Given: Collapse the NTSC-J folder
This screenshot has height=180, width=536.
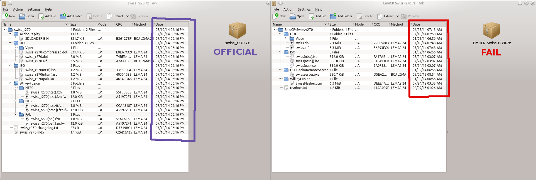Looking at the screenshot, I should pos(16,101).
